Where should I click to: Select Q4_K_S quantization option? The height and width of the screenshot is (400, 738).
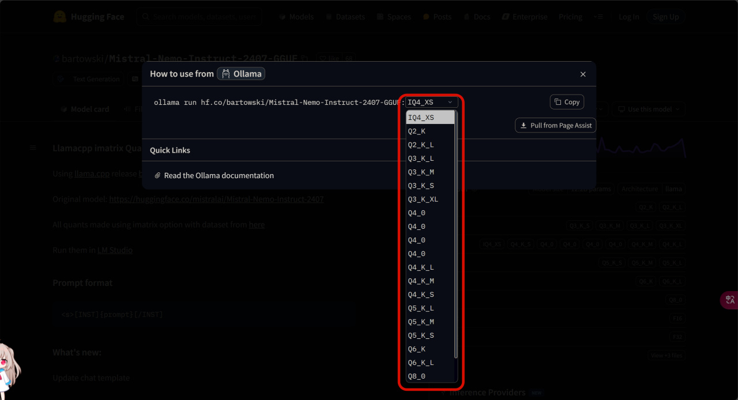[430, 295]
